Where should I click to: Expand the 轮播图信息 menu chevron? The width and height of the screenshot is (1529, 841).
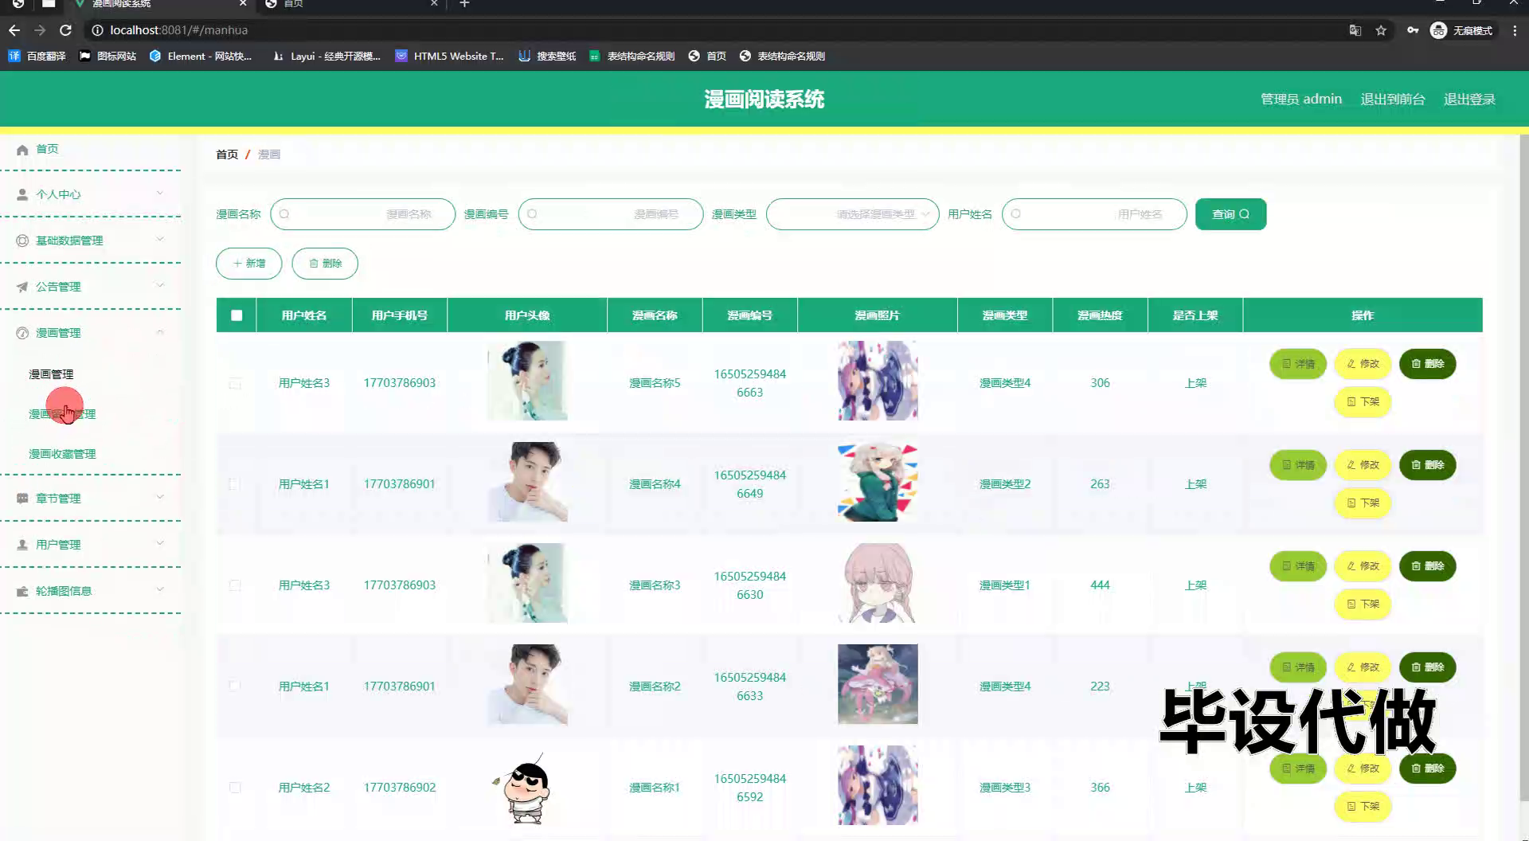160,590
